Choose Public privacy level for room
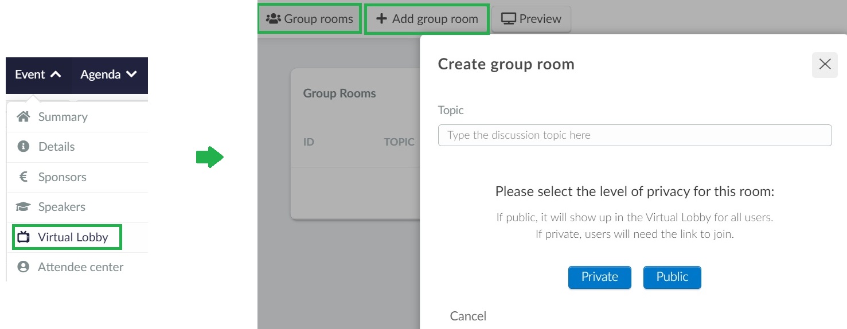 click(672, 277)
